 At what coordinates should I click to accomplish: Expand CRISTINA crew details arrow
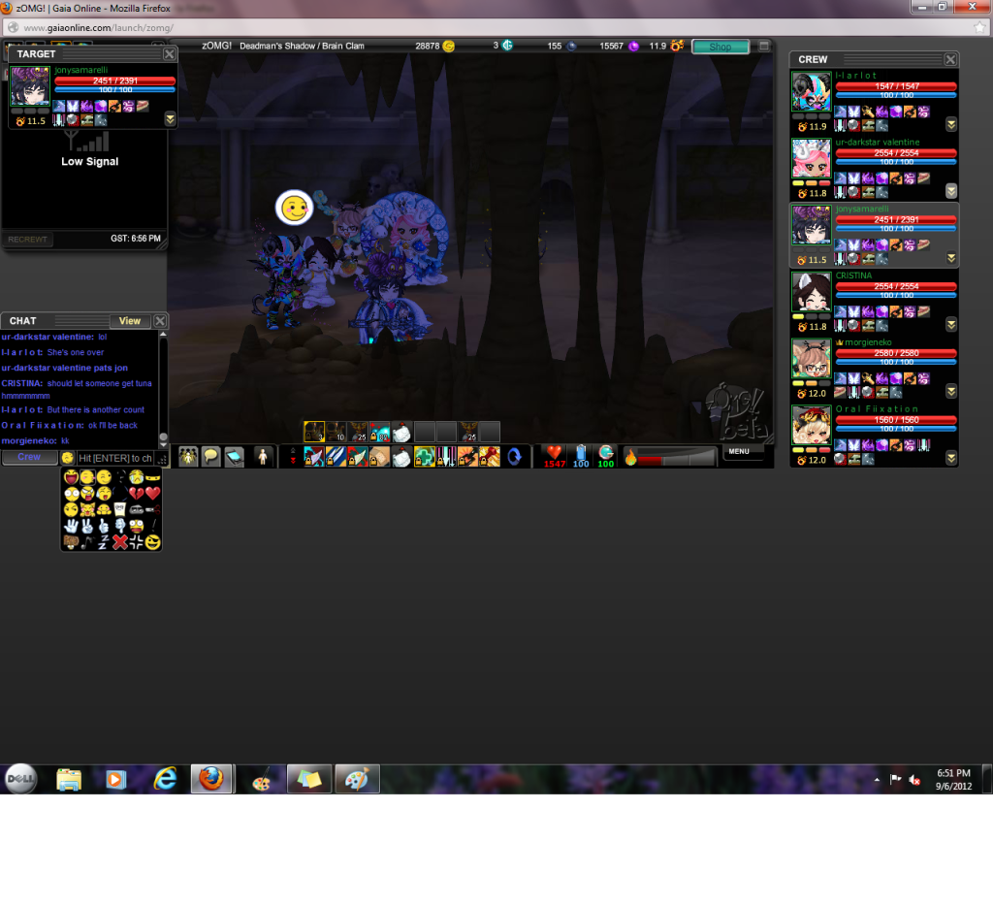(x=950, y=324)
